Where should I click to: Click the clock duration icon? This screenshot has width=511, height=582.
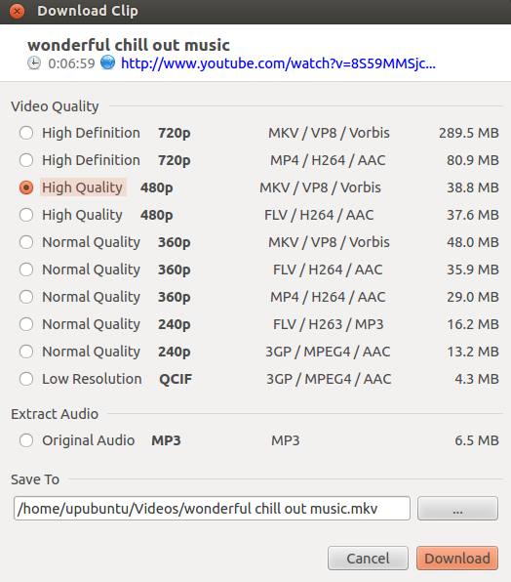click(x=34, y=63)
